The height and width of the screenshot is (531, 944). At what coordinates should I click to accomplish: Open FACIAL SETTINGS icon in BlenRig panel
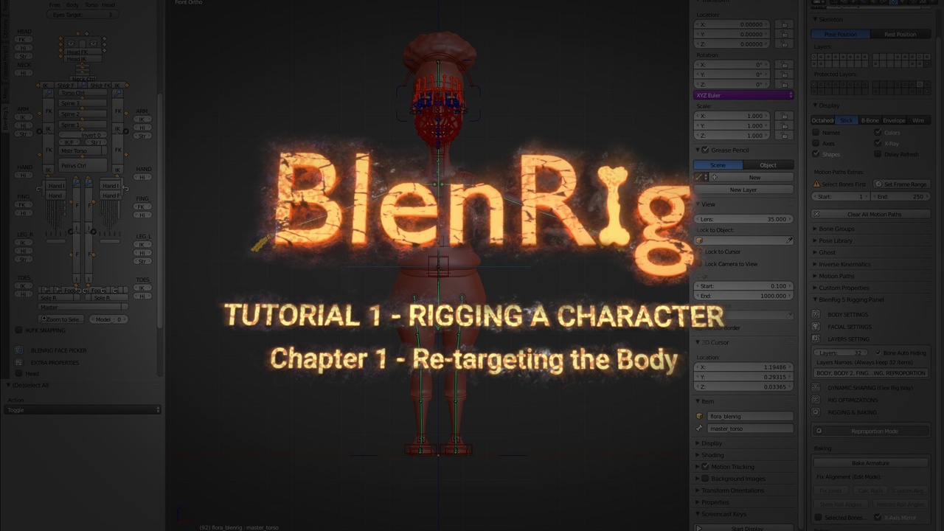(x=816, y=327)
